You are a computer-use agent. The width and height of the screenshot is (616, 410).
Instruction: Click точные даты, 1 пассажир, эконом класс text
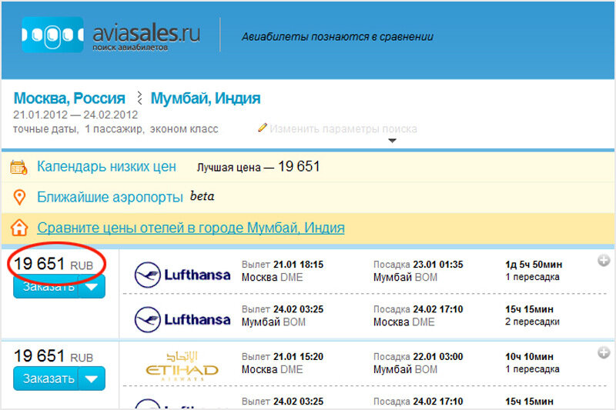[115, 129]
